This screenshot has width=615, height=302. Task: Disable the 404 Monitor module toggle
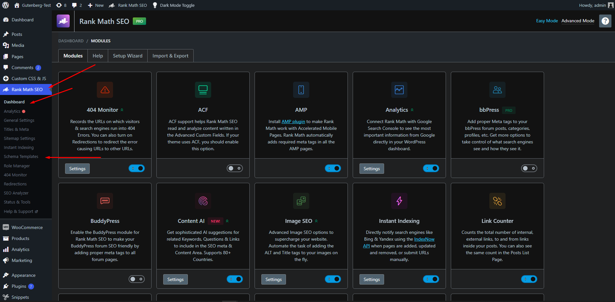click(x=137, y=168)
